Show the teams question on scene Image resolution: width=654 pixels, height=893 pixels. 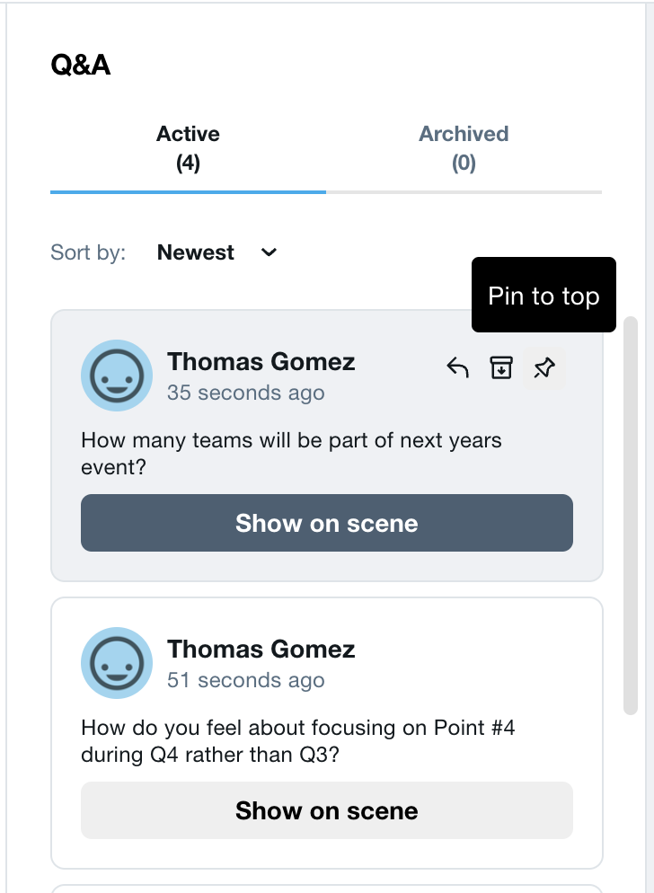[x=327, y=523]
